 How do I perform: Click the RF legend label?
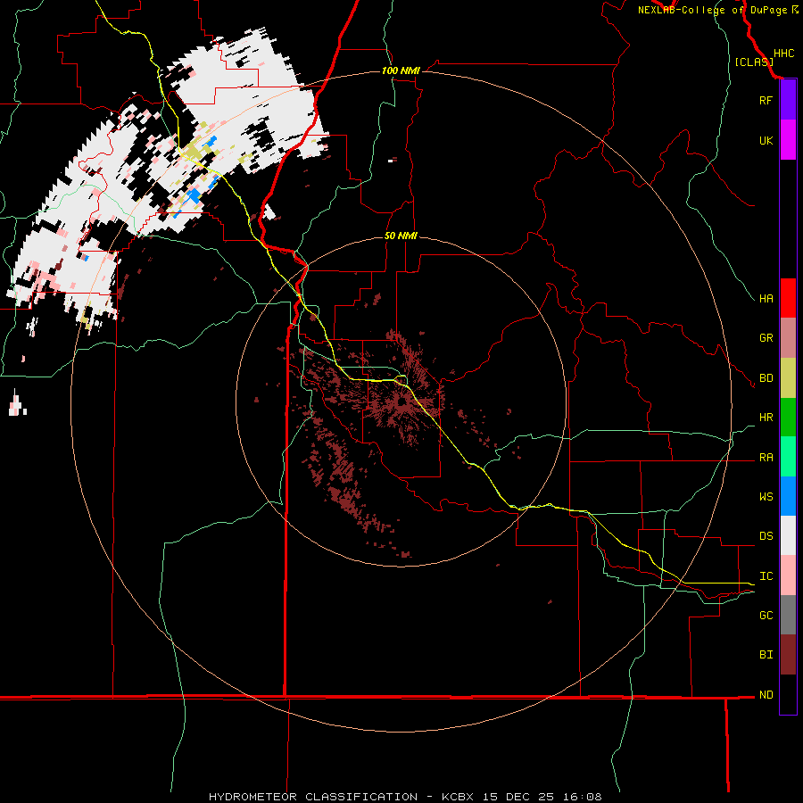(766, 100)
